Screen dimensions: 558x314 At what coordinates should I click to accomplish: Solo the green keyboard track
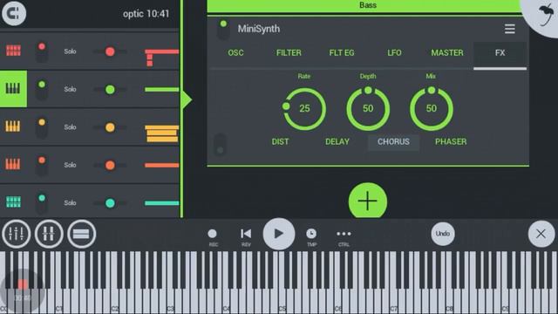pyautogui.click(x=70, y=89)
